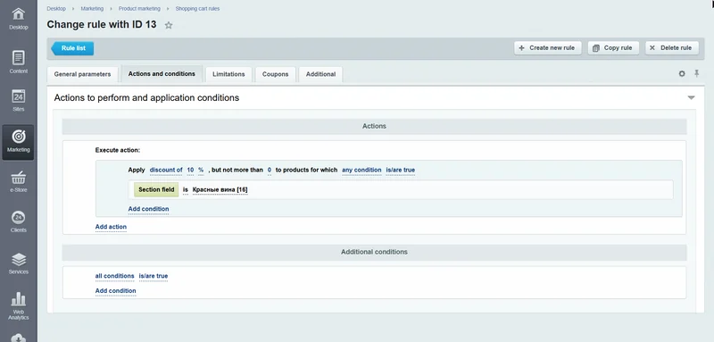Click the cloud download icon at sidebar bottom

(x=18, y=338)
